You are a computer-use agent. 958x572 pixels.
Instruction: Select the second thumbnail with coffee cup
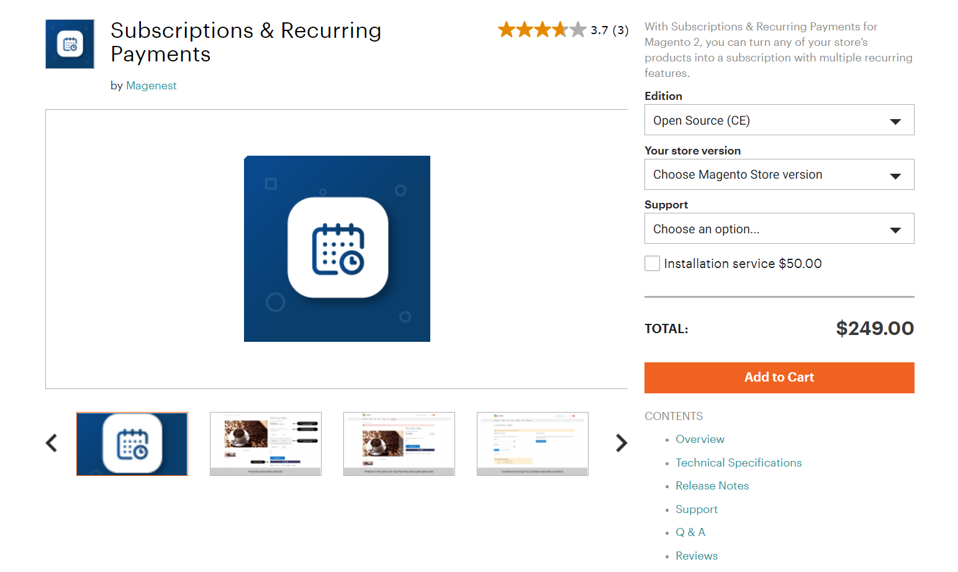coord(266,444)
